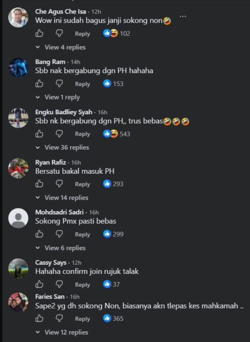This screenshot has width=250, height=342.
Task: Open reactions showing 102 count
Action: pos(116,34)
